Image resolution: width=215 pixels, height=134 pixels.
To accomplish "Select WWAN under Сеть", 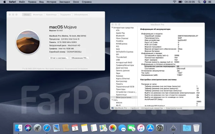I will (x=119, y=103).
